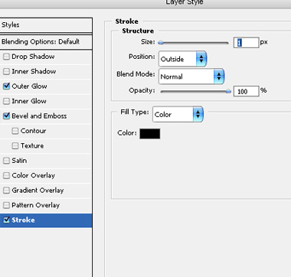Click the Size pixel input field

click(x=247, y=43)
